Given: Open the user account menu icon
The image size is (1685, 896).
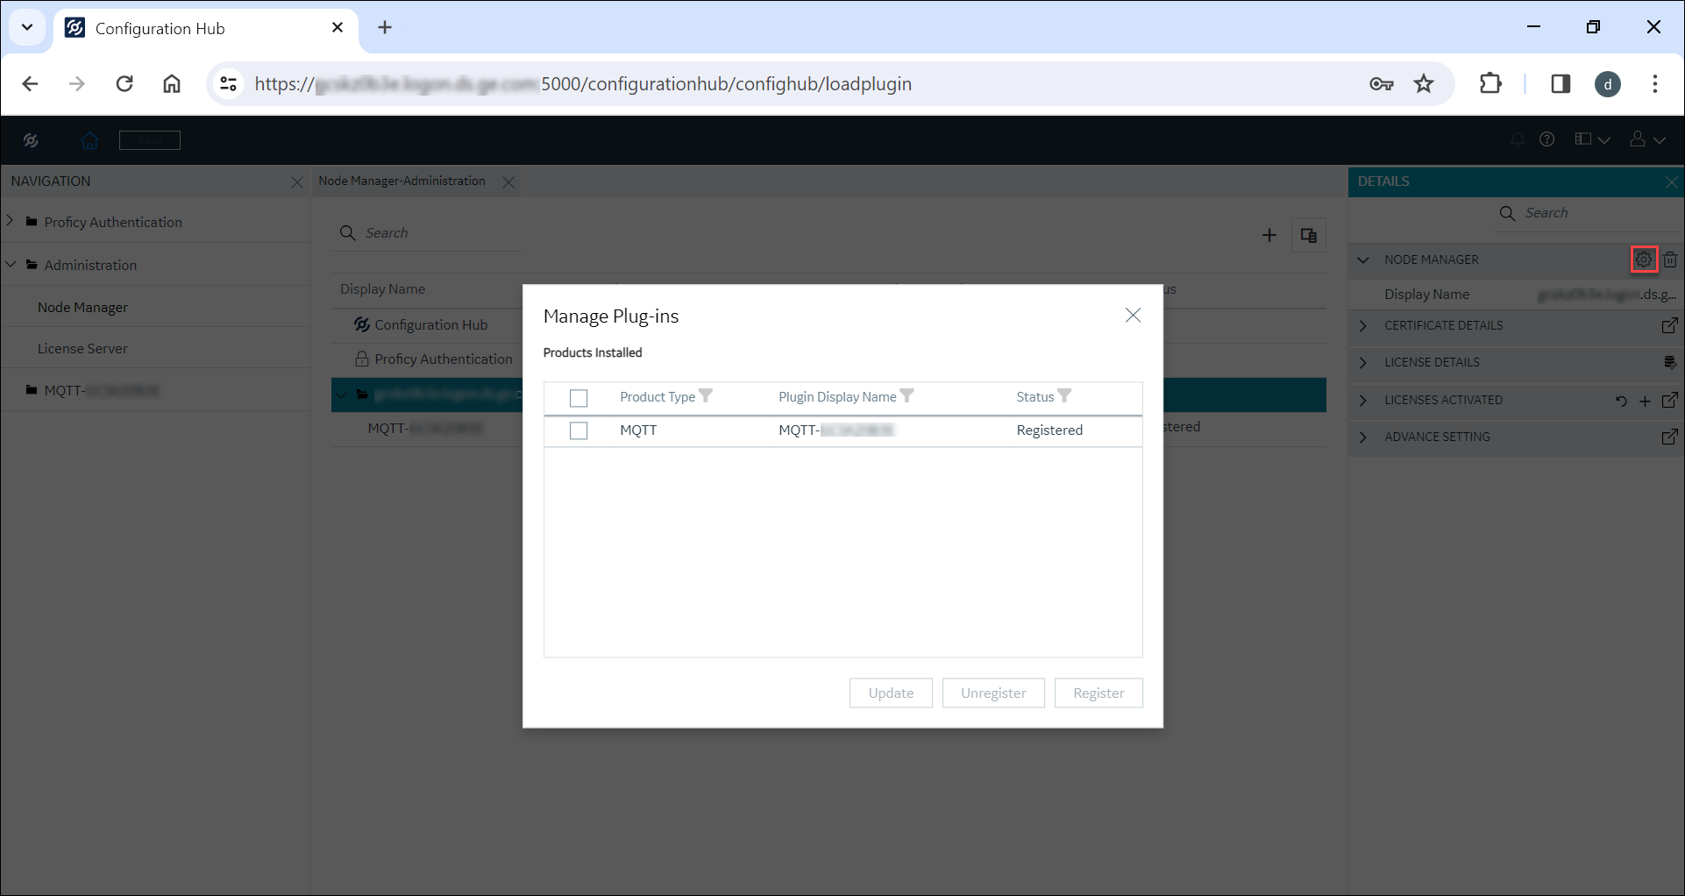Looking at the screenshot, I should (x=1647, y=139).
